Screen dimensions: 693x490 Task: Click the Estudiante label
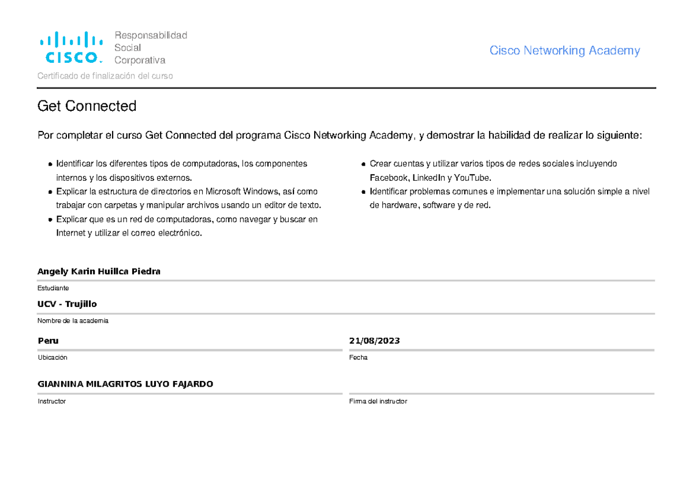pos(53,287)
